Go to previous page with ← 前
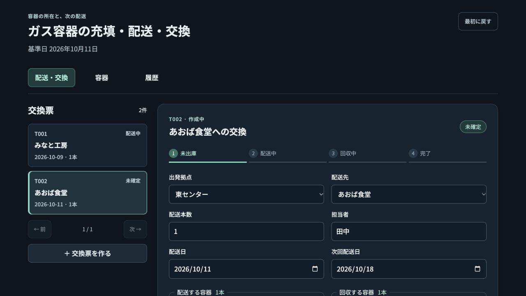This screenshot has width=526, height=296. (x=39, y=229)
